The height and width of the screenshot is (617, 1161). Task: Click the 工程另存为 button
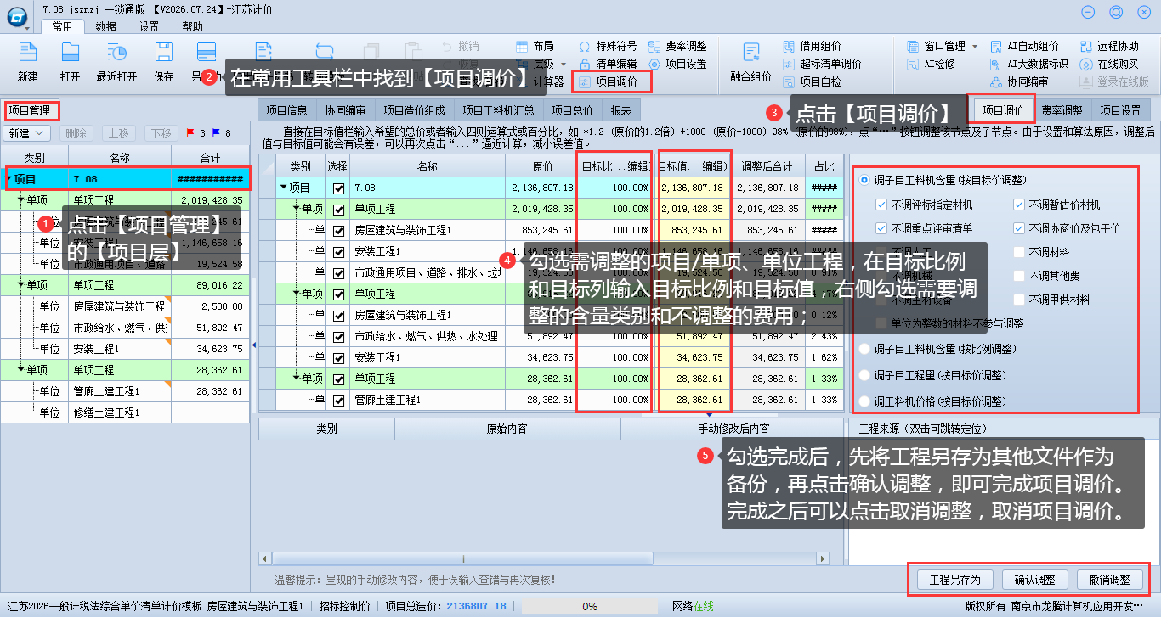(x=955, y=580)
